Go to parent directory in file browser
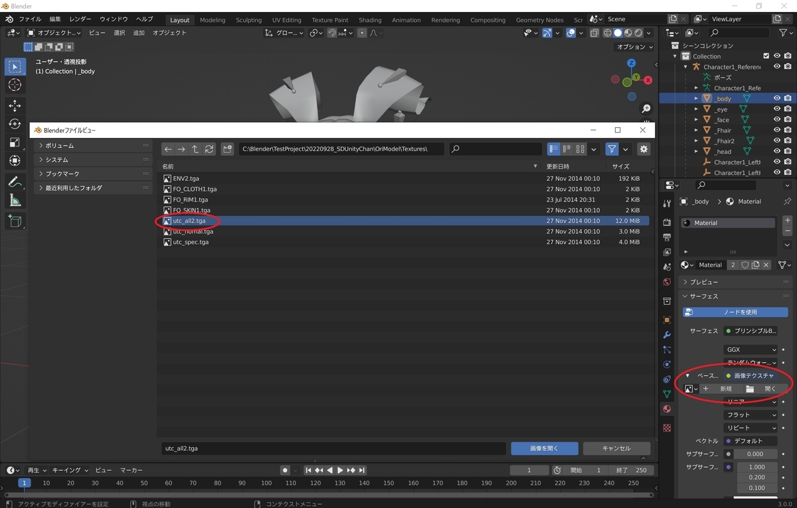This screenshot has height=508, width=797. [x=195, y=149]
